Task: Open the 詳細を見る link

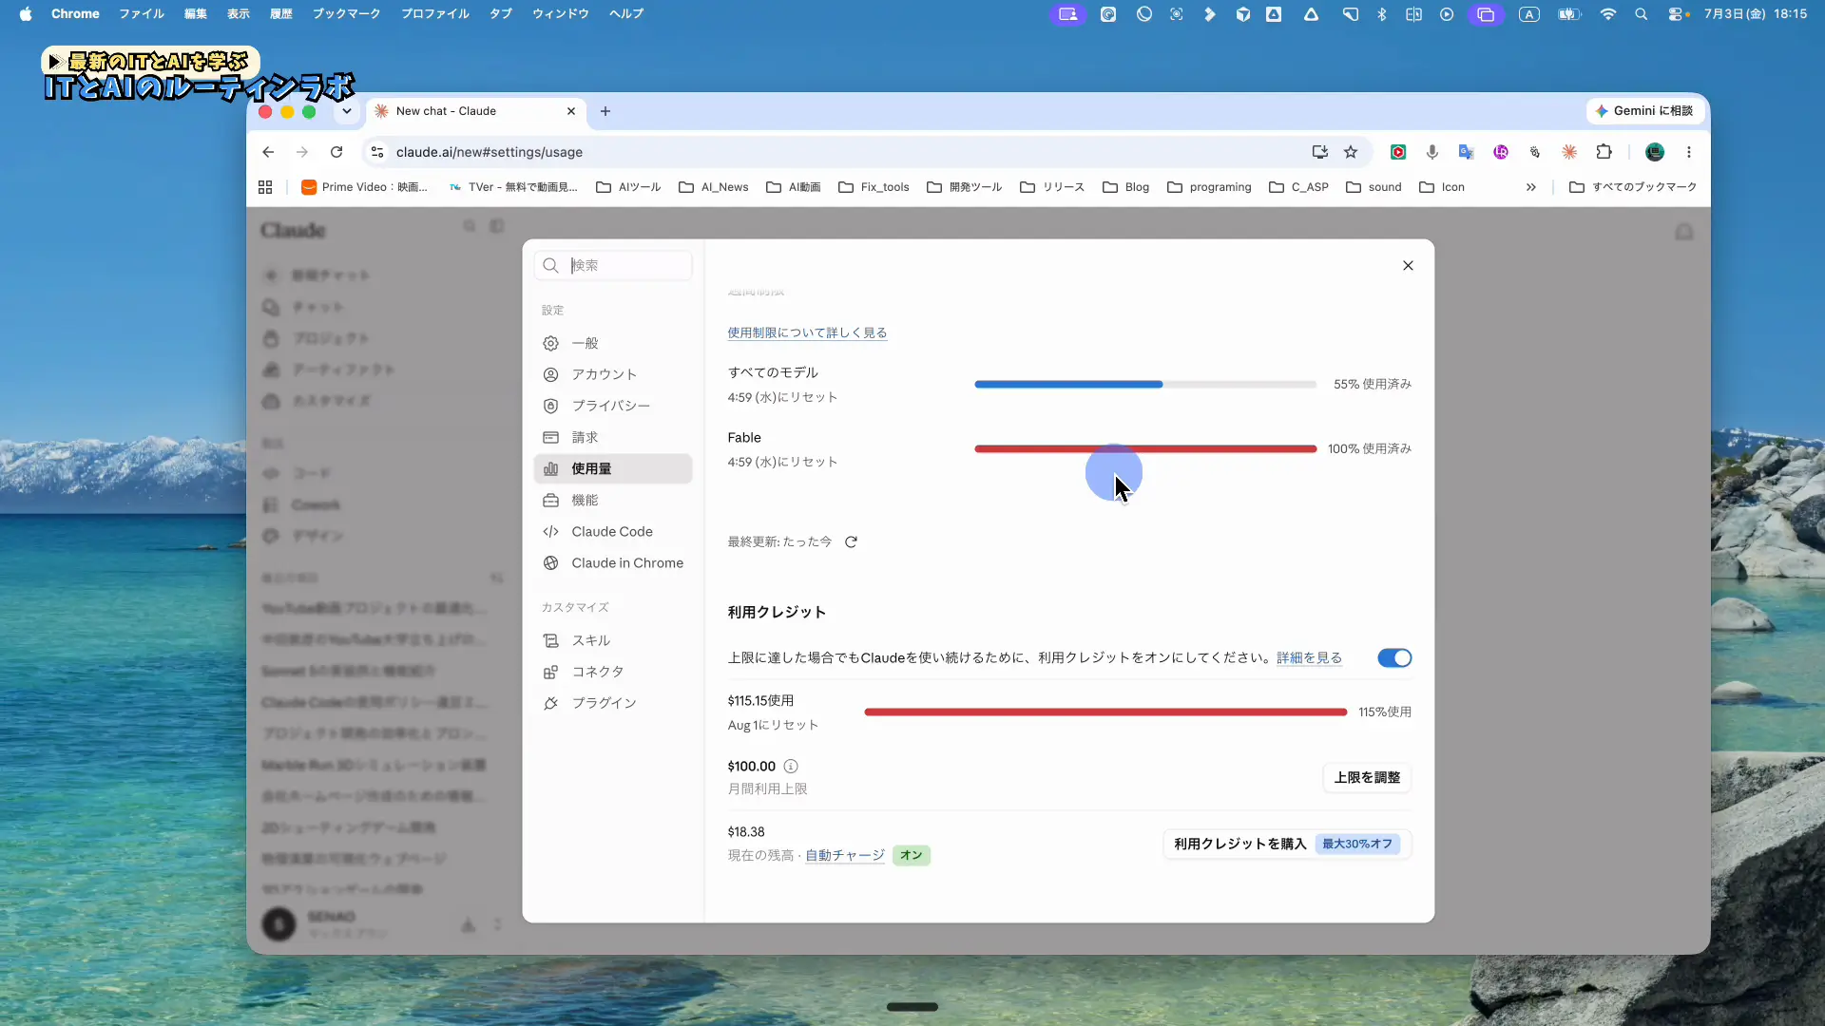Action: (1309, 657)
